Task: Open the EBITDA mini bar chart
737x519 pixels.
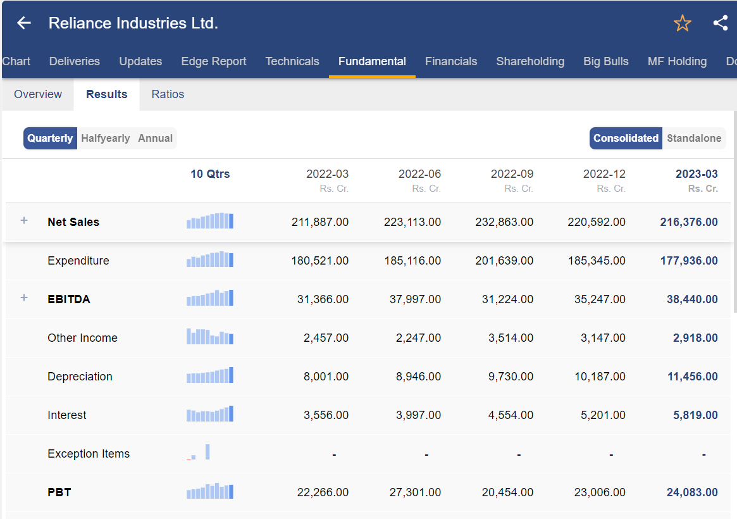Action: (209, 297)
